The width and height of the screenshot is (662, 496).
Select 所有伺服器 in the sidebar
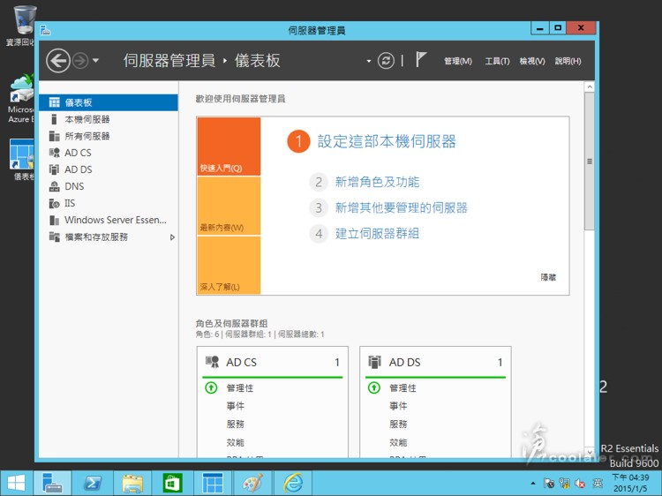click(109, 136)
